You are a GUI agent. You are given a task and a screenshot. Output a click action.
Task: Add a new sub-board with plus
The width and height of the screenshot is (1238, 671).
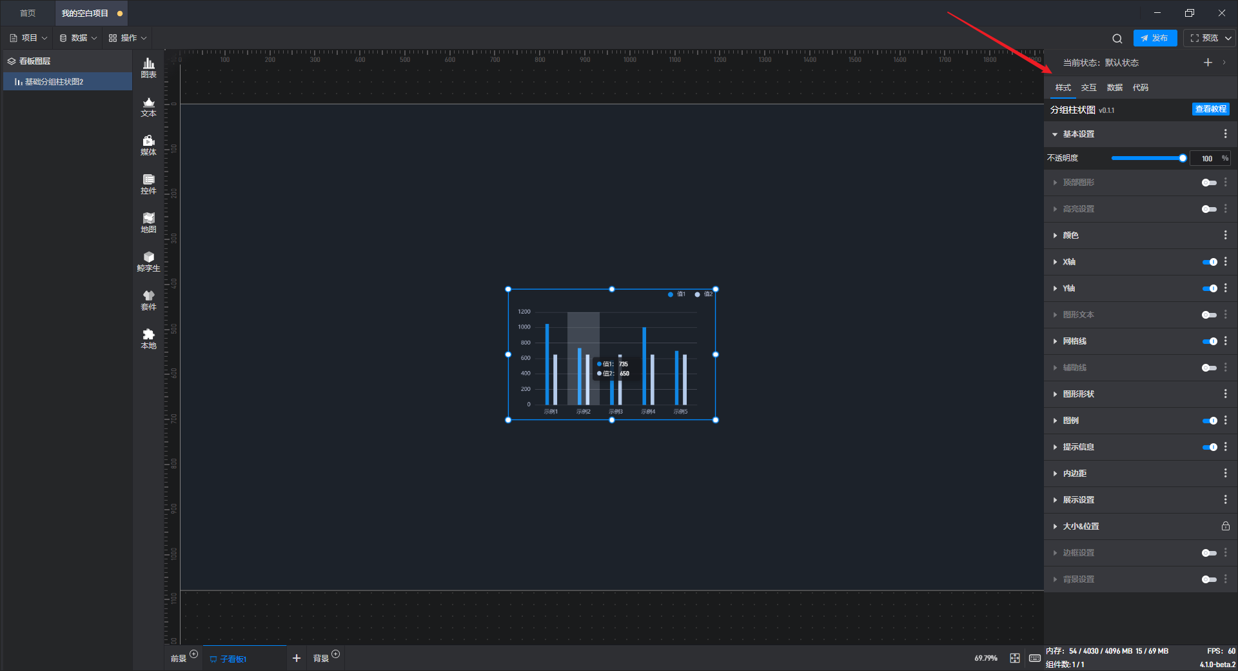[x=297, y=658]
